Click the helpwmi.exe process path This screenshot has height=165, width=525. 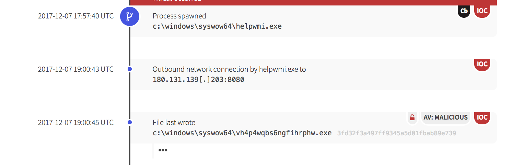tap(217, 26)
